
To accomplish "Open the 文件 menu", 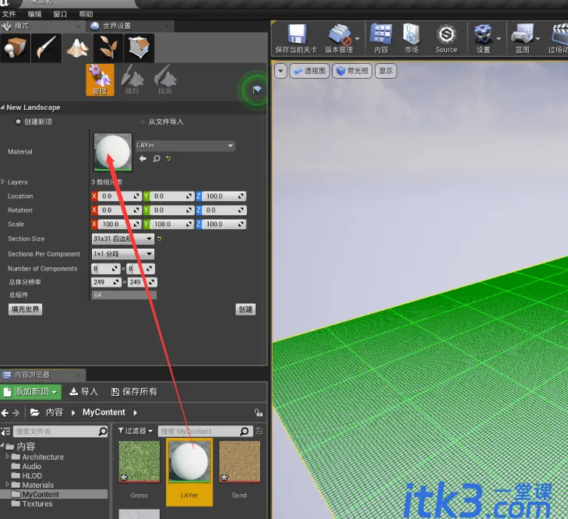I will click(9, 14).
